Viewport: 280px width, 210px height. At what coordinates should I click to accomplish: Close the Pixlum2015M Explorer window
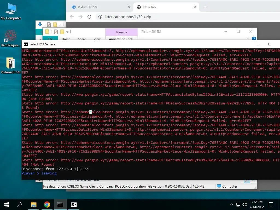[251, 32]
